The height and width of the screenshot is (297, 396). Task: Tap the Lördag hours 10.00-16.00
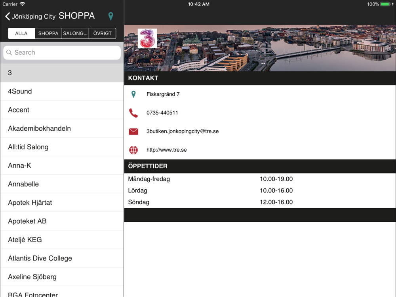[276, 191]
